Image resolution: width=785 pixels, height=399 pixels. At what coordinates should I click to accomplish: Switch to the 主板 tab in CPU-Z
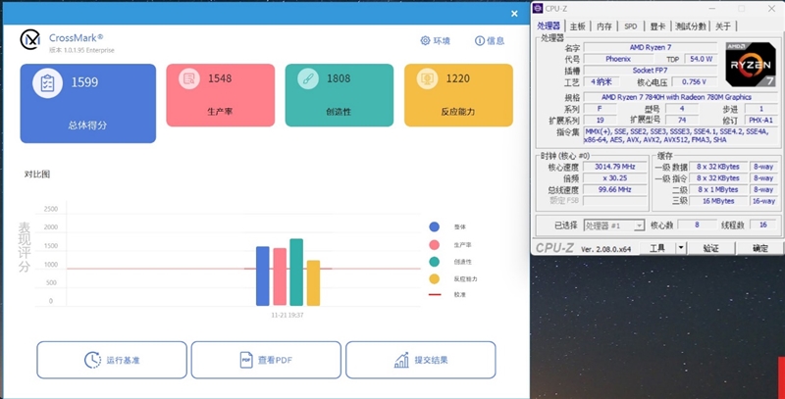tap(577, 26)
